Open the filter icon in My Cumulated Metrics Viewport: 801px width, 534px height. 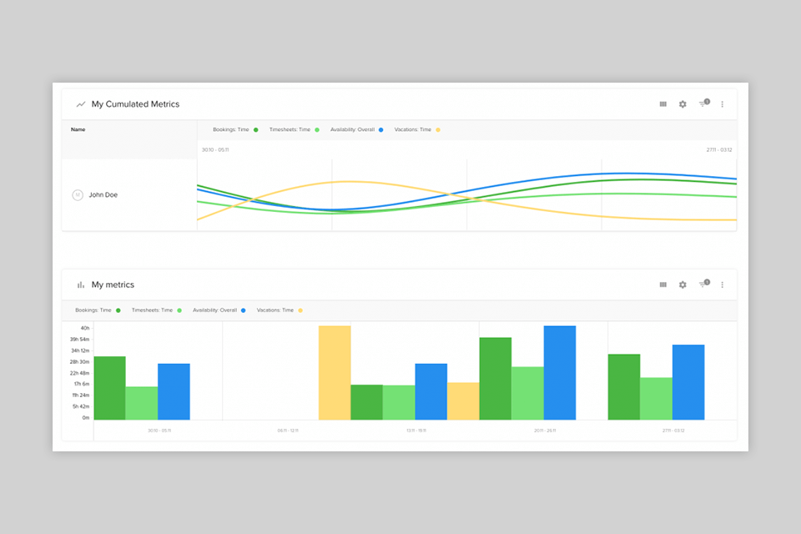click(704, 103)
